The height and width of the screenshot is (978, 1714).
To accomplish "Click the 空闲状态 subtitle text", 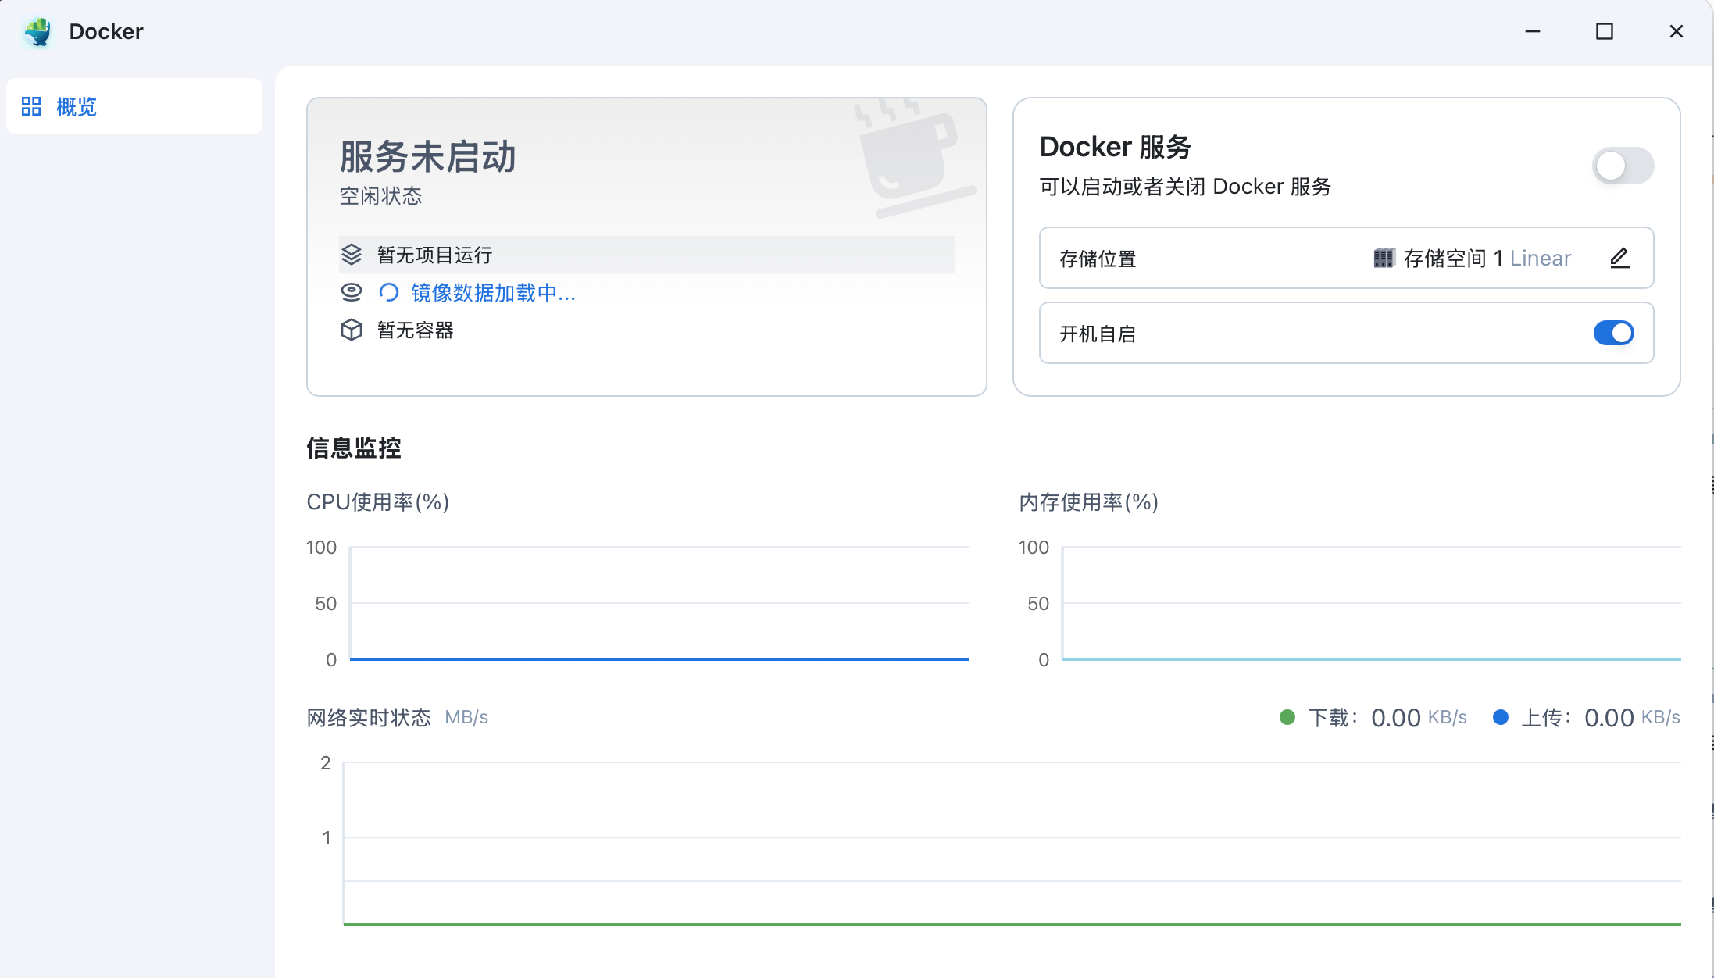I will pyautogui.click(x=380, y=196).
